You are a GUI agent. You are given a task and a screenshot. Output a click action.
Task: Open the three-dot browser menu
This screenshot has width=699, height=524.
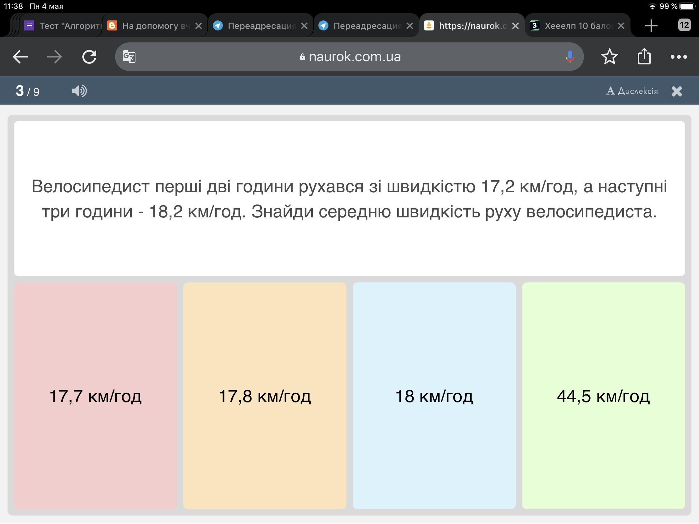679,57
